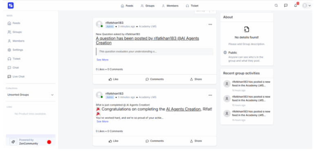Open the Groups tab in top navigation
Viewport: 316px width, 153px height.
pos(147,6)
